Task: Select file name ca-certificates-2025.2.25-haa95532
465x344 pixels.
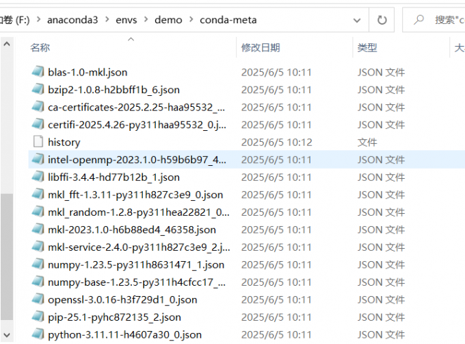Action: 136,107
